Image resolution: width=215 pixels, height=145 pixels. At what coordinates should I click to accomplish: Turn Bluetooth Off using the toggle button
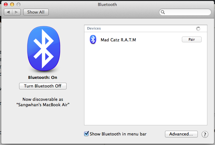point(43,86)
